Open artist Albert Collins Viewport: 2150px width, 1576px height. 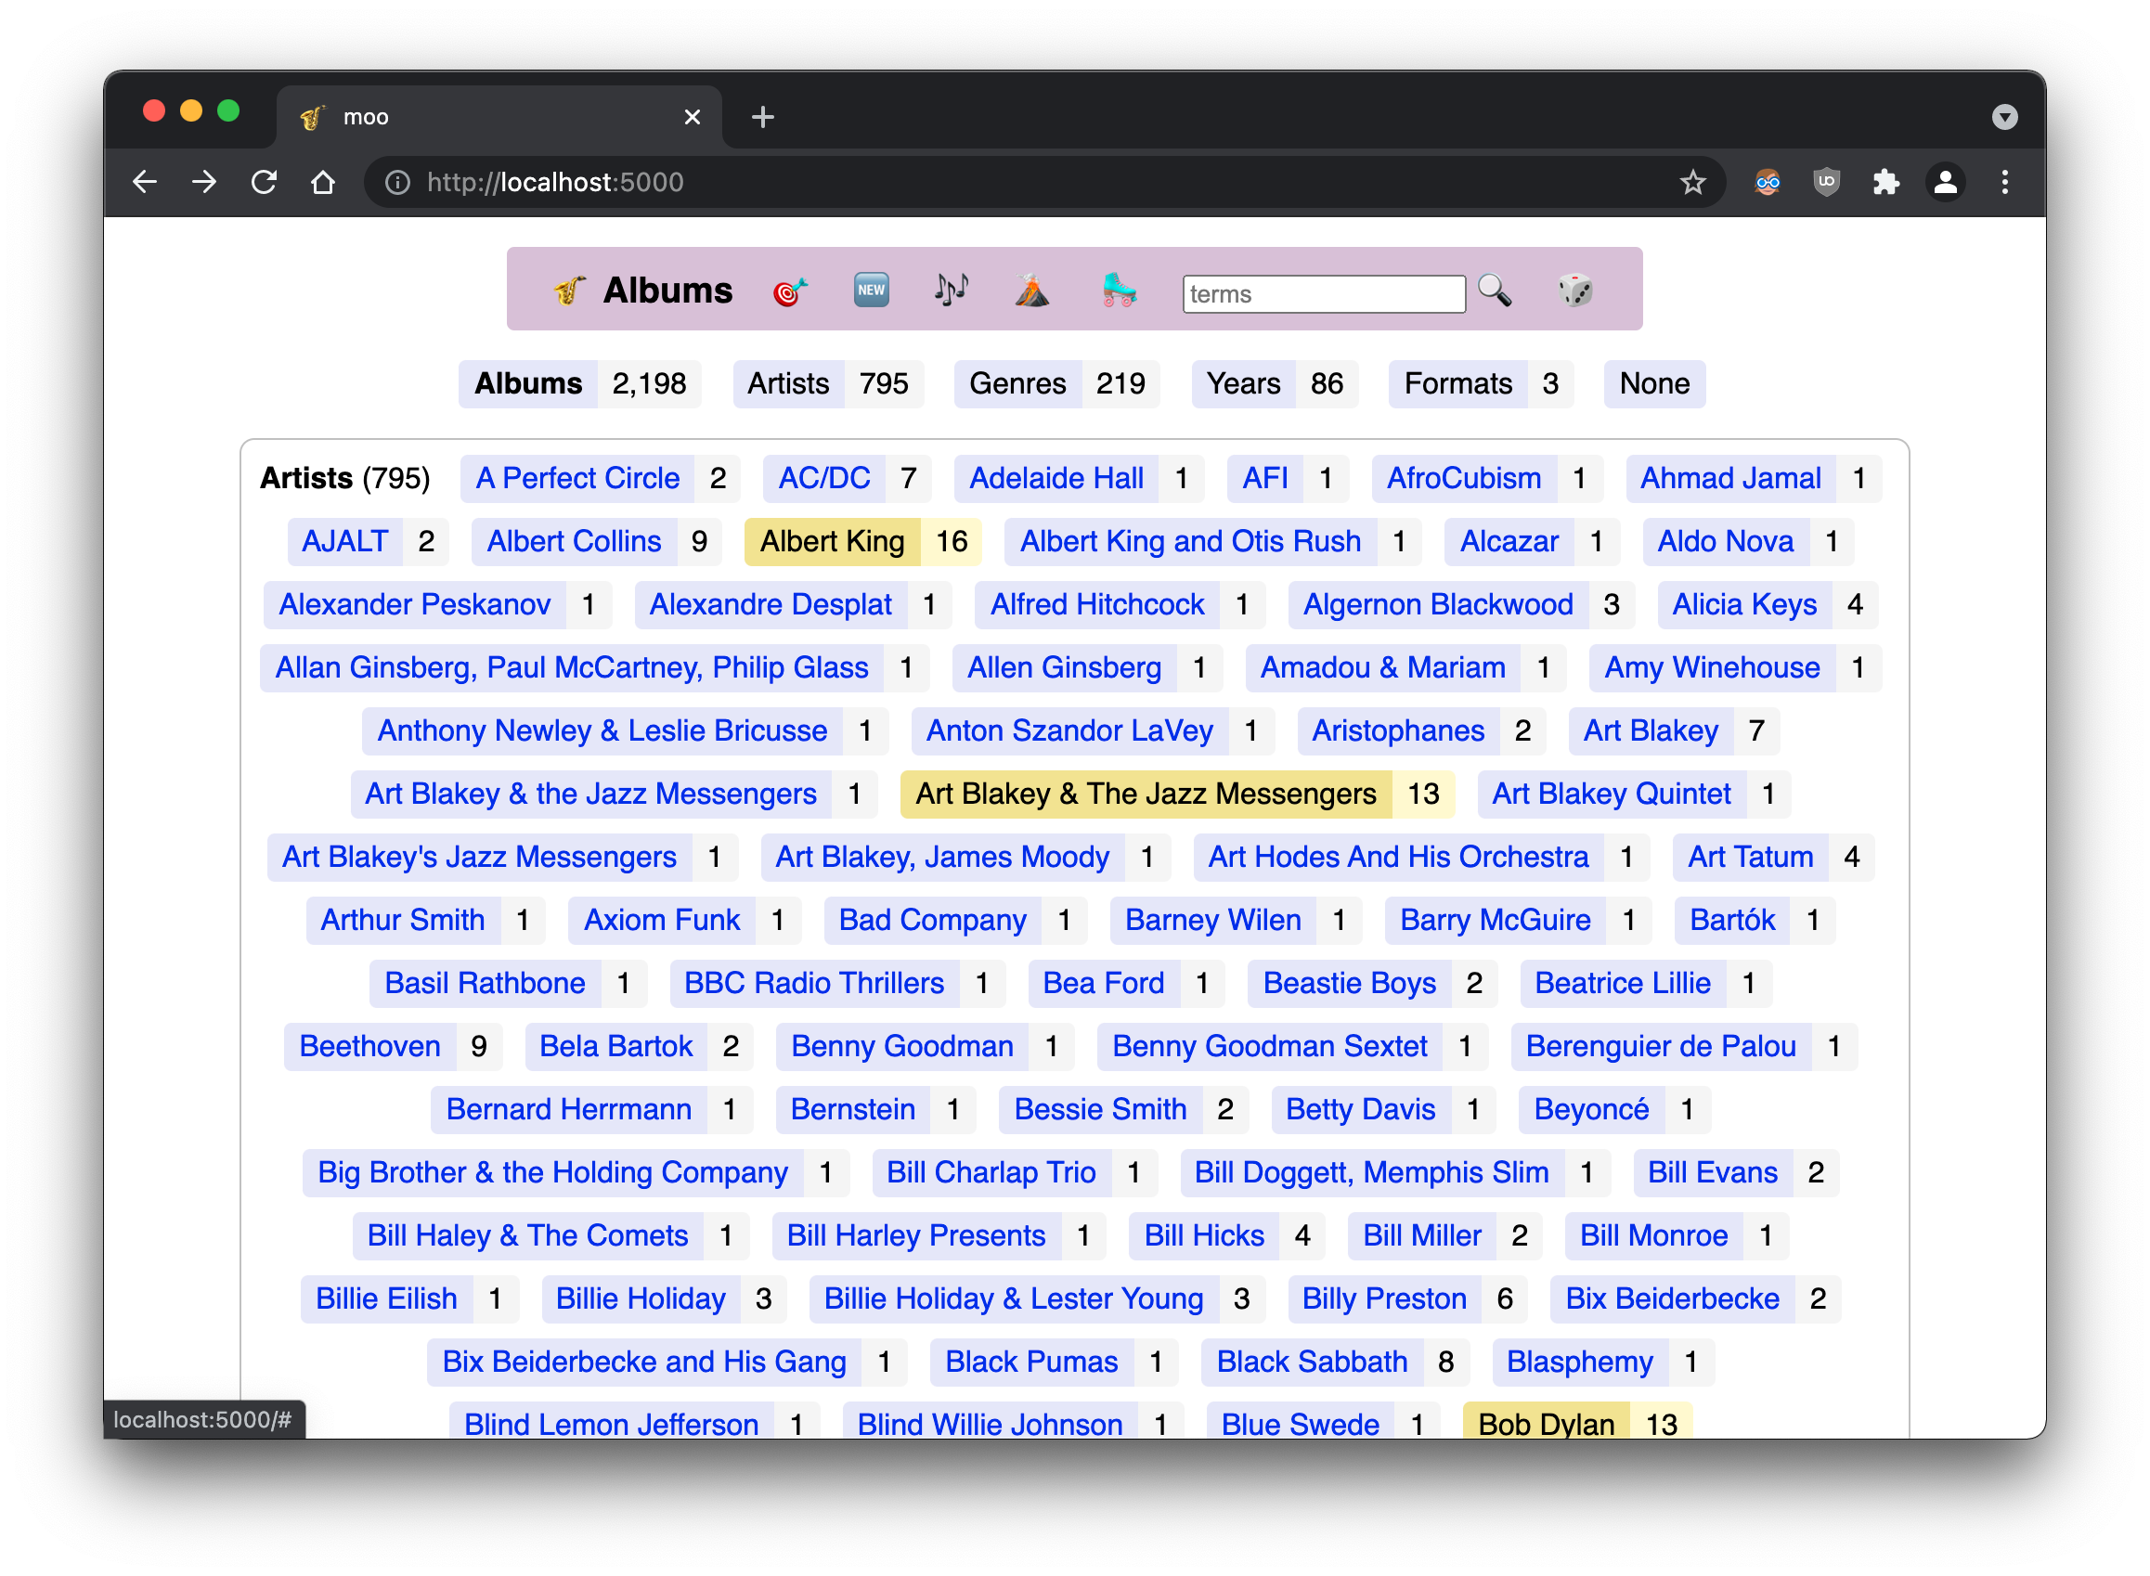pyautogui.click(x=574, y=541)
